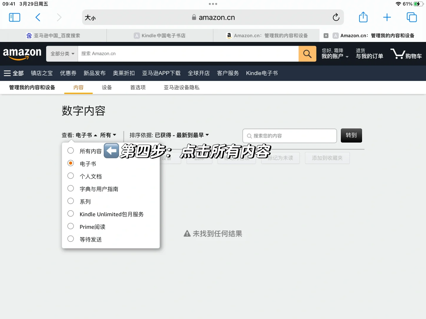Switch to 亚马逊中国_百度搜索 tab
Viewport: 426px width, 319px height.
[53, 35]
